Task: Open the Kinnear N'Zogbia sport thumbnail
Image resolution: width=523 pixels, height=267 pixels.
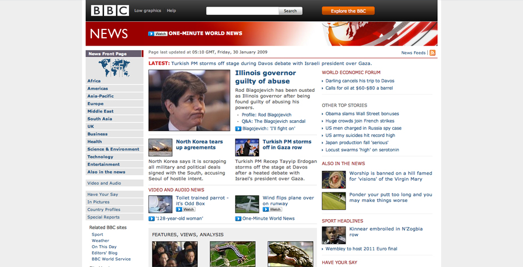Action: (334, 235)
